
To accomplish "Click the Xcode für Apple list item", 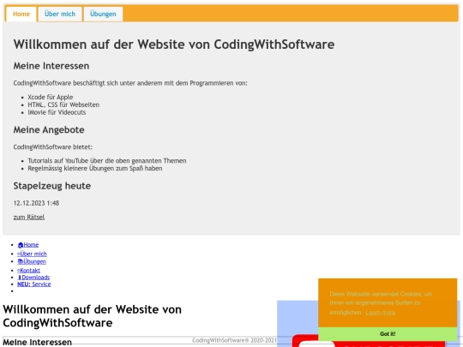I will coord(51,97).
